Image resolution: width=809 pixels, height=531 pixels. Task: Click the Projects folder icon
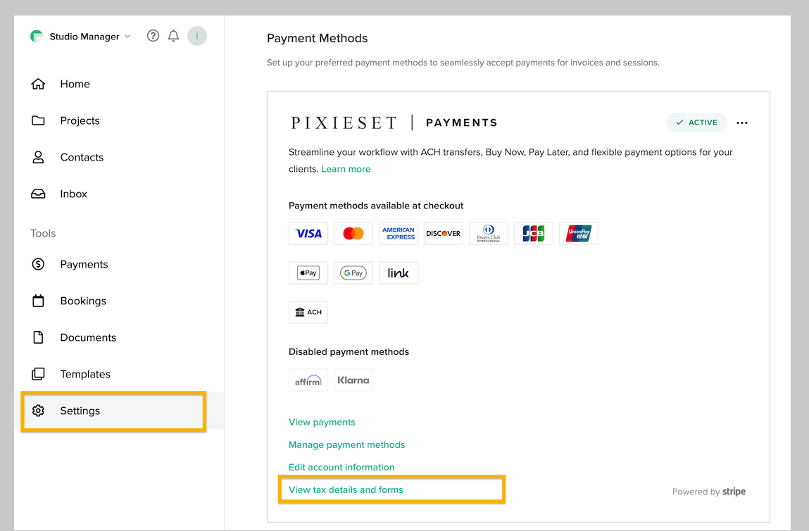click(38, 120)
